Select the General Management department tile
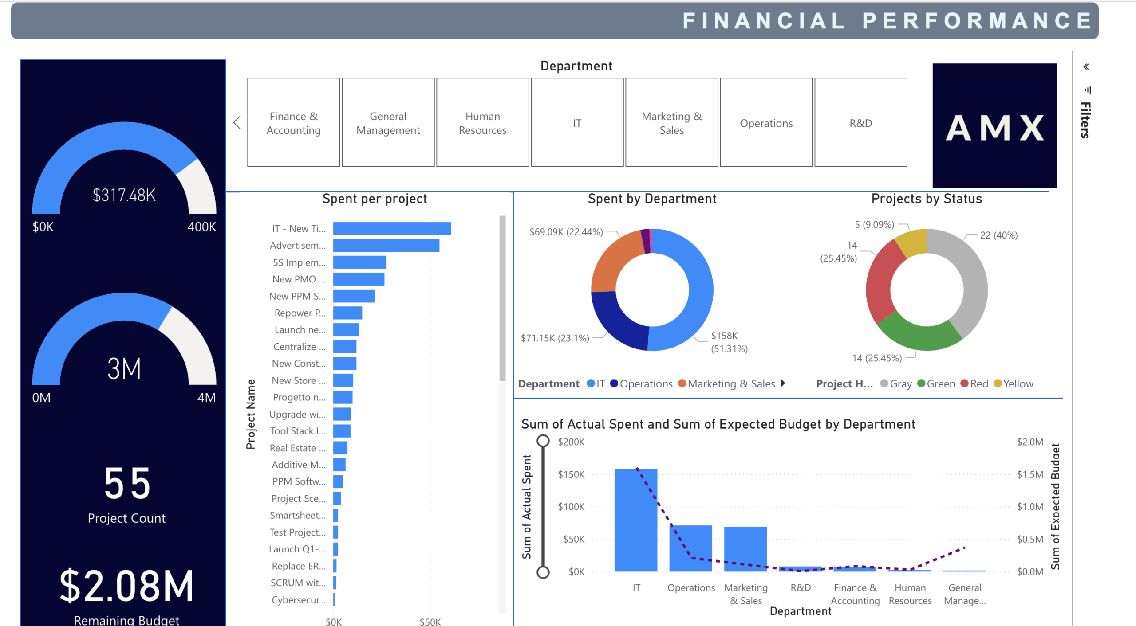Screen dimensions: 1136x626 click(388, 123)
